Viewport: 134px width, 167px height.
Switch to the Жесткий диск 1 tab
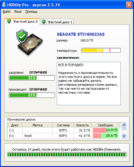click(x=57, y=22)
